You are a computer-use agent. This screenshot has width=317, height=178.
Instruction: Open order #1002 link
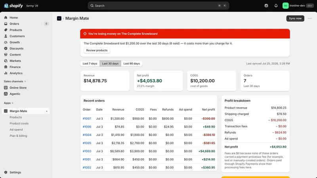pos(87,167)
